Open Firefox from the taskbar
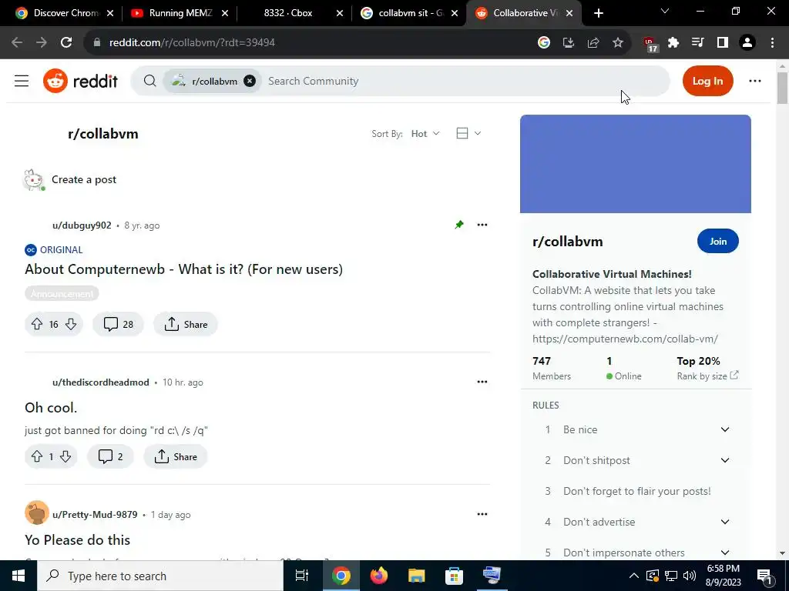This screenshot has height=591, width=789. click(379, 576)
